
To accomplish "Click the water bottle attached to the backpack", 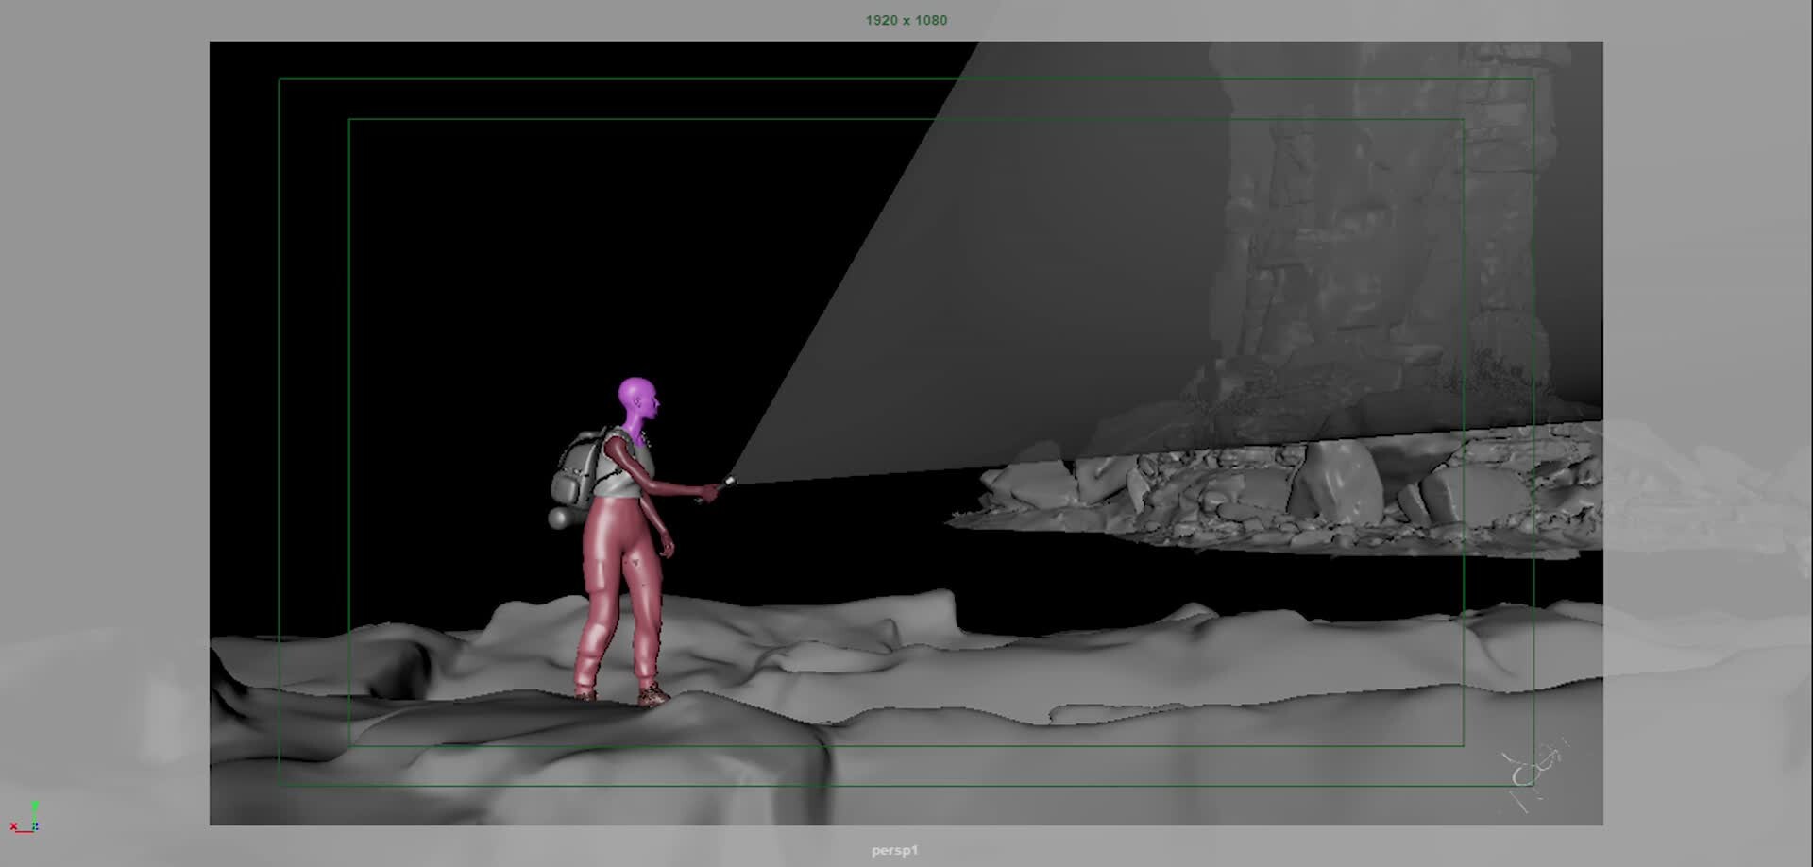I will (x=559, y=517).
